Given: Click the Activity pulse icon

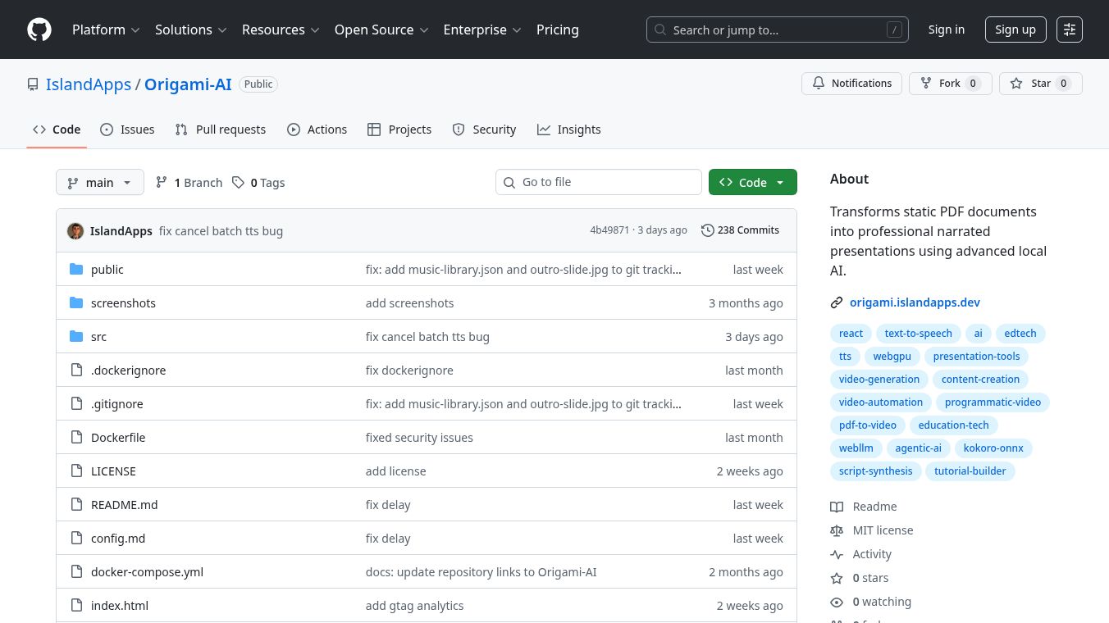Looking at the screenshot, I should click(837, 554).
